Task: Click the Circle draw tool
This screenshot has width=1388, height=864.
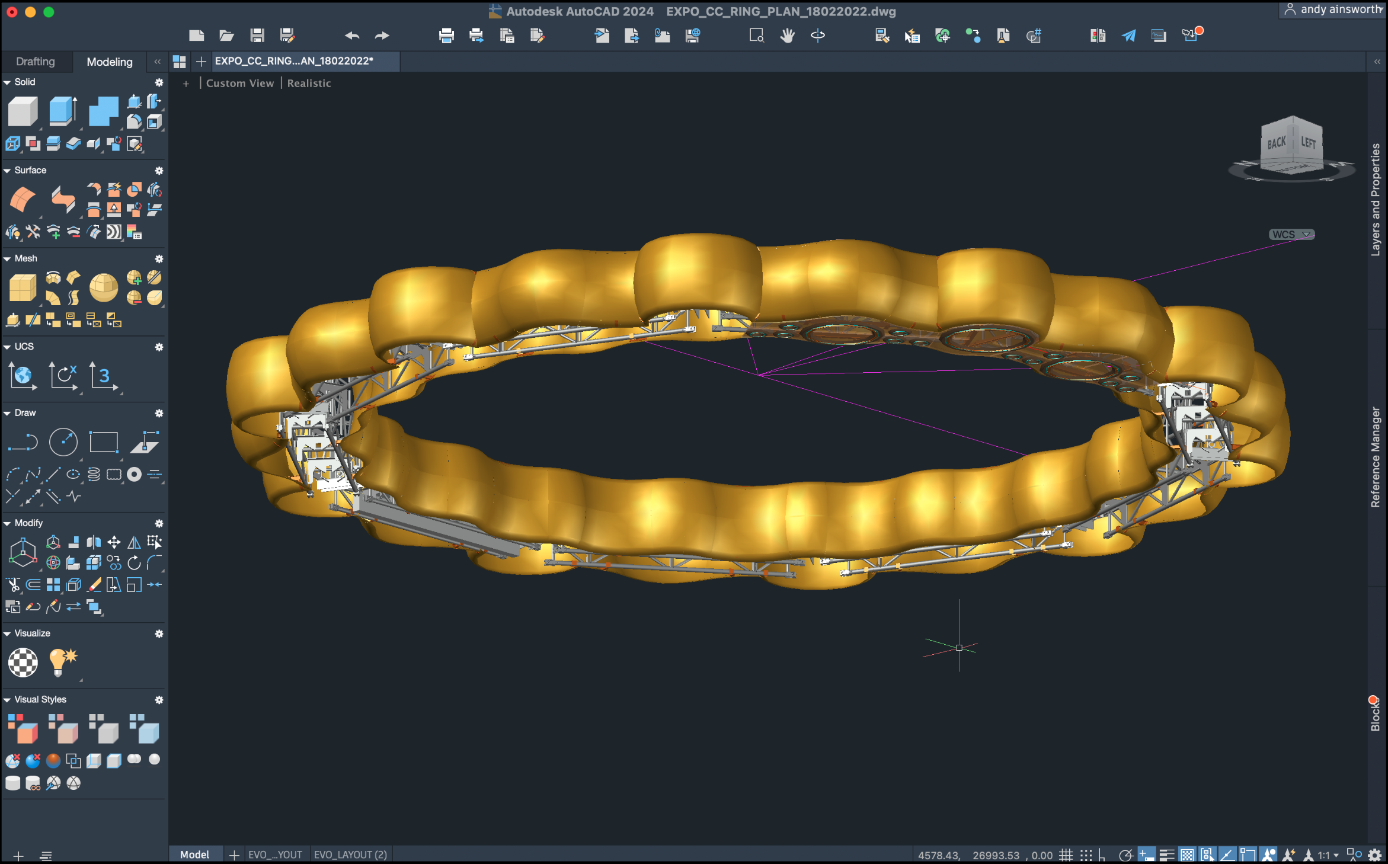Action: (63, 442)
